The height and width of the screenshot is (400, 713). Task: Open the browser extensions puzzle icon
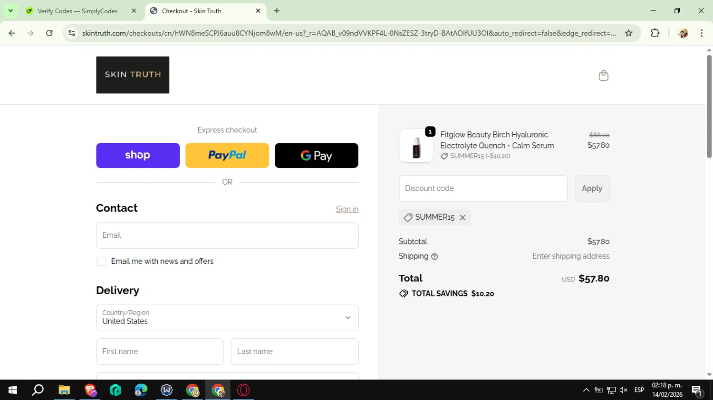coord(655,33)
